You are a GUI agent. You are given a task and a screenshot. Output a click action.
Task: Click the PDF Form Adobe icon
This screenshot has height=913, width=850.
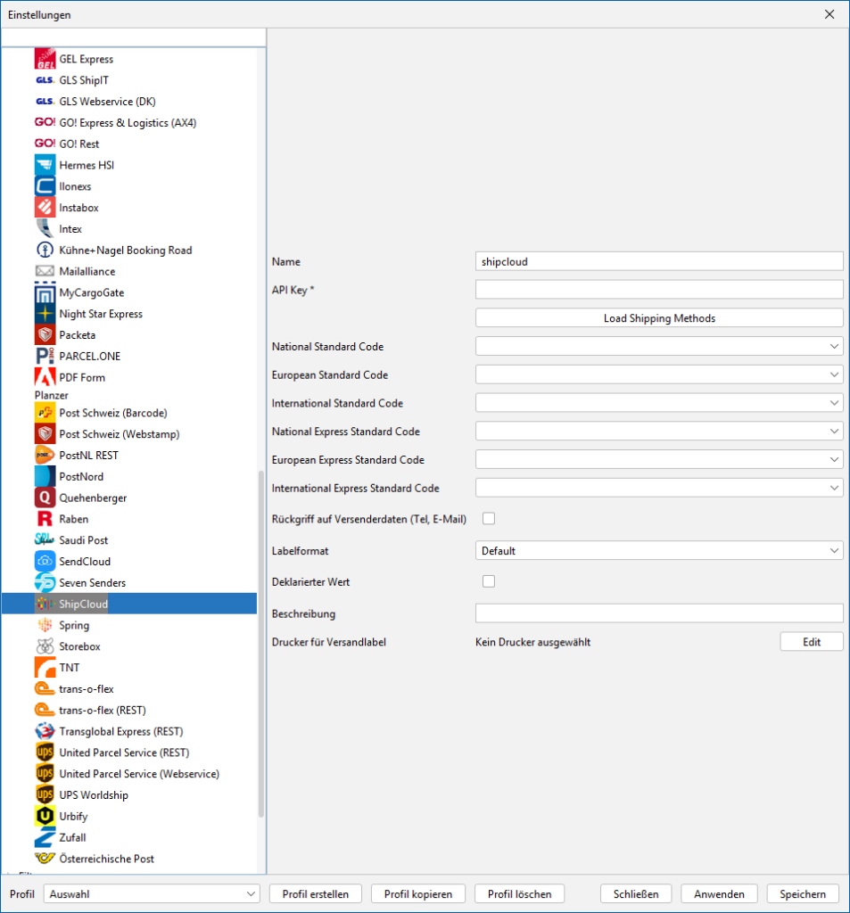(x=45, y=377)
